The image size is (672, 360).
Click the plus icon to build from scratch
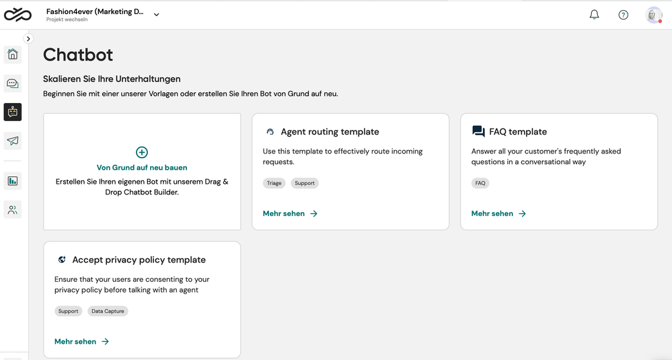tap(142, 152)
